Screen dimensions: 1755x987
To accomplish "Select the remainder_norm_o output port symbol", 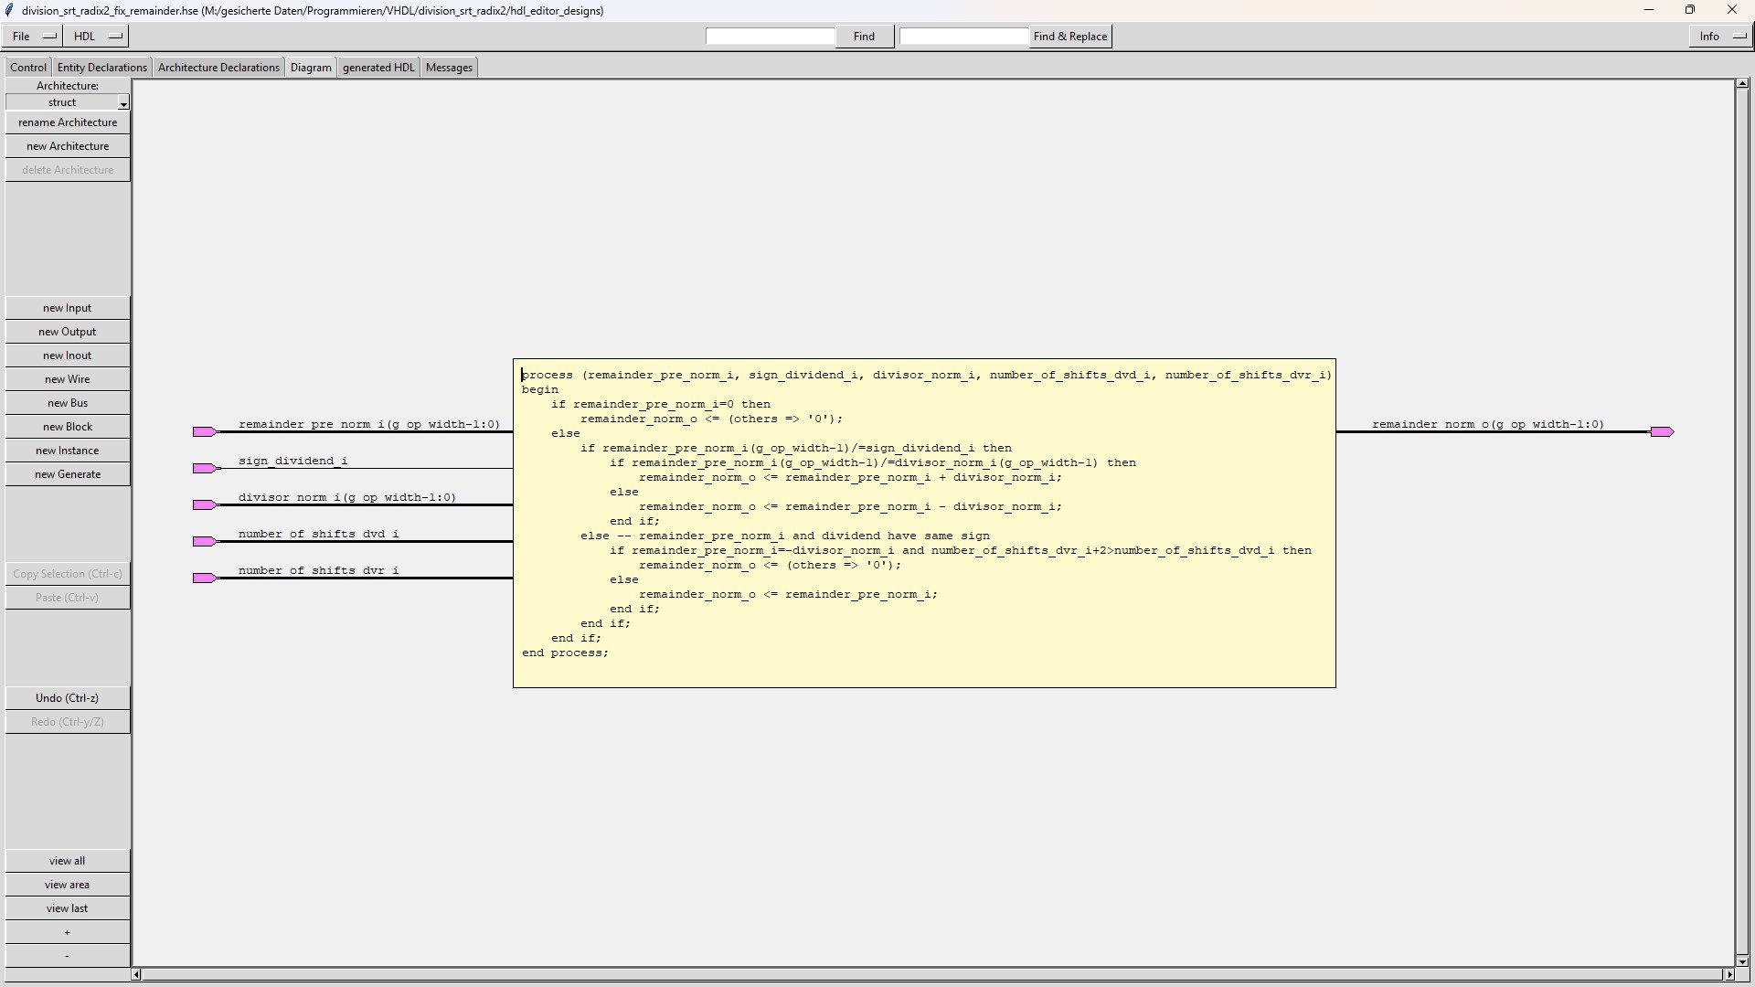I will 1662,431.
